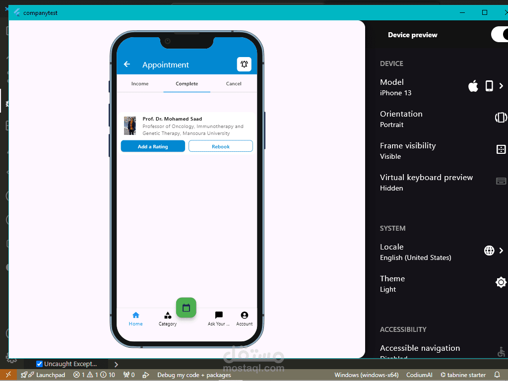This screenshot has height=381, width=508.
Task: Click the remote window icon in status bar
Action: [8, 375]
